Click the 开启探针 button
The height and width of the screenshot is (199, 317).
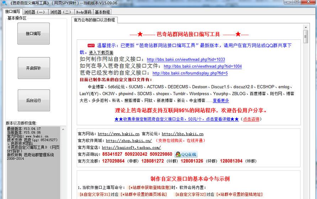click(x=33, y=68)
